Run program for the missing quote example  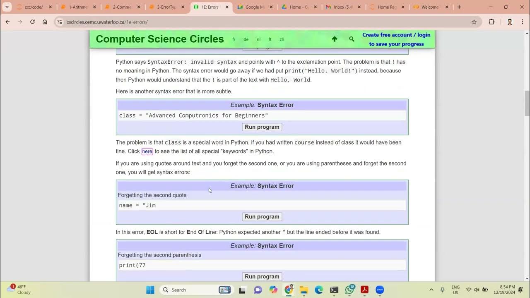[262, 216]
